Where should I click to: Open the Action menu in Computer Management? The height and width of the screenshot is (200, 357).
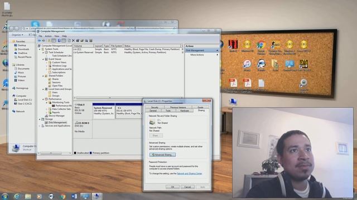click(48, 36)
